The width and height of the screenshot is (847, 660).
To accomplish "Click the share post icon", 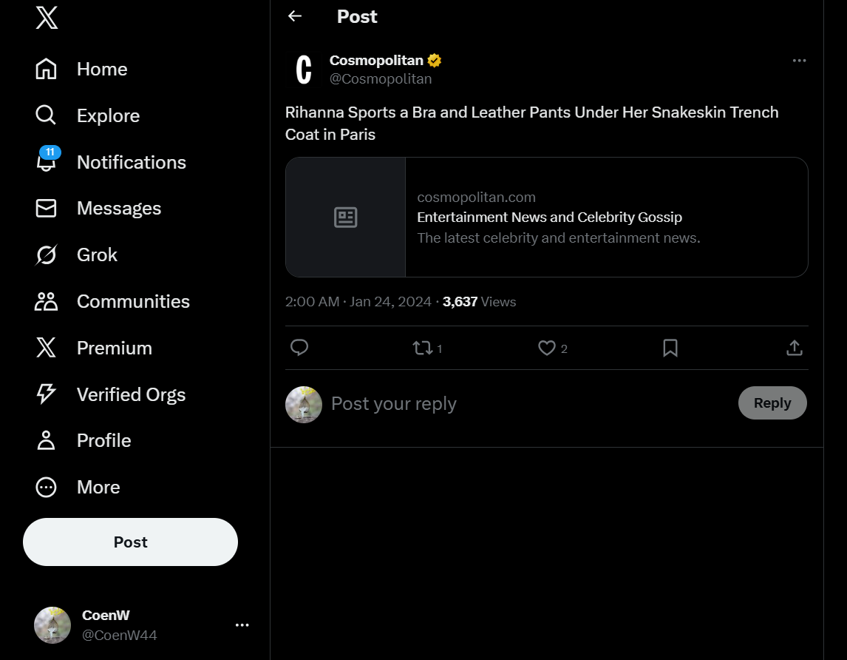I will tap(795, 348).
